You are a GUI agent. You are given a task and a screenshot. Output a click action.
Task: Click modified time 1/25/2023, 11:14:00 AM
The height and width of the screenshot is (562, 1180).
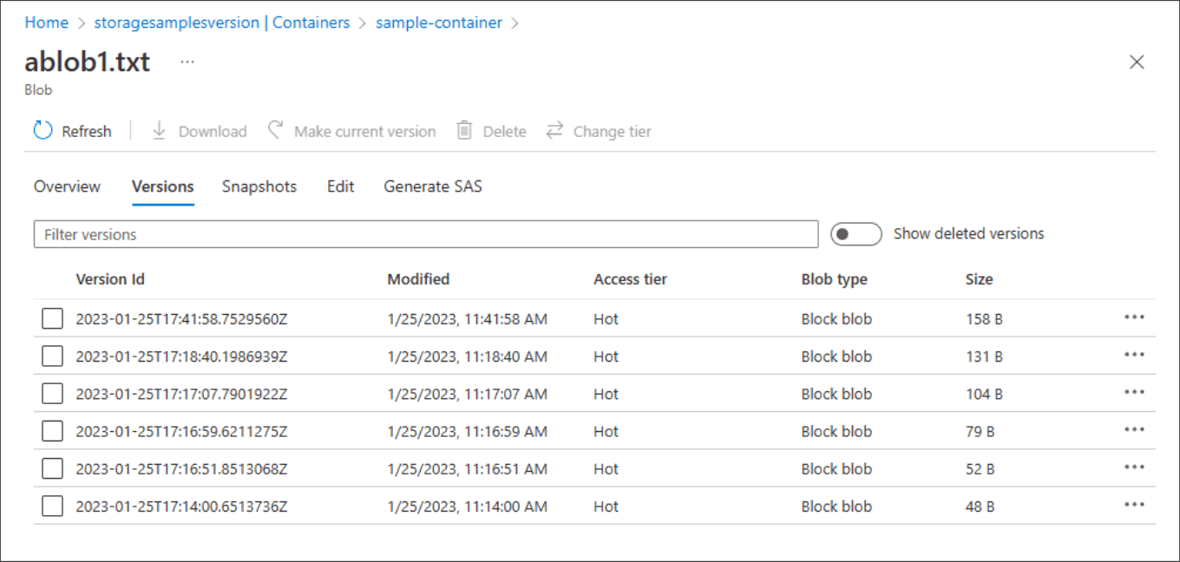(x=468, y=506)
